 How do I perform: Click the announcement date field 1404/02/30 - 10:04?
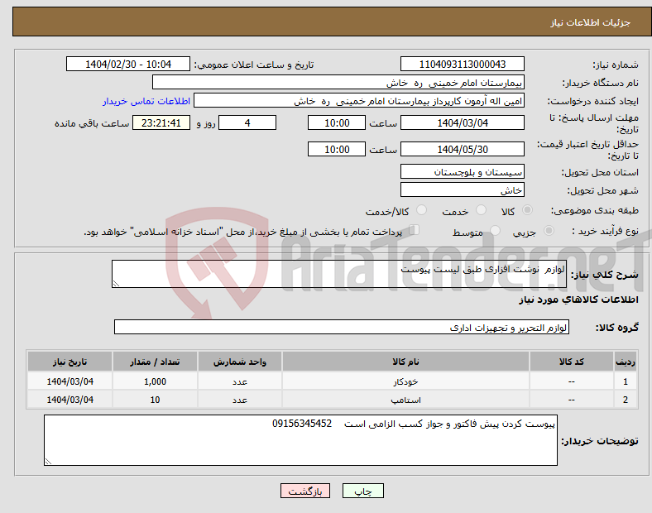(x=128, y=64)
